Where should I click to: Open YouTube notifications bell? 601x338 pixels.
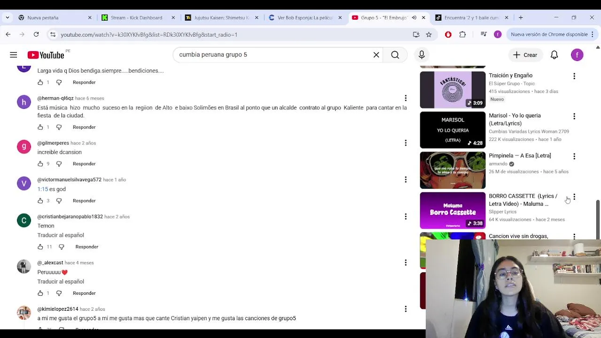coord(554,55)
